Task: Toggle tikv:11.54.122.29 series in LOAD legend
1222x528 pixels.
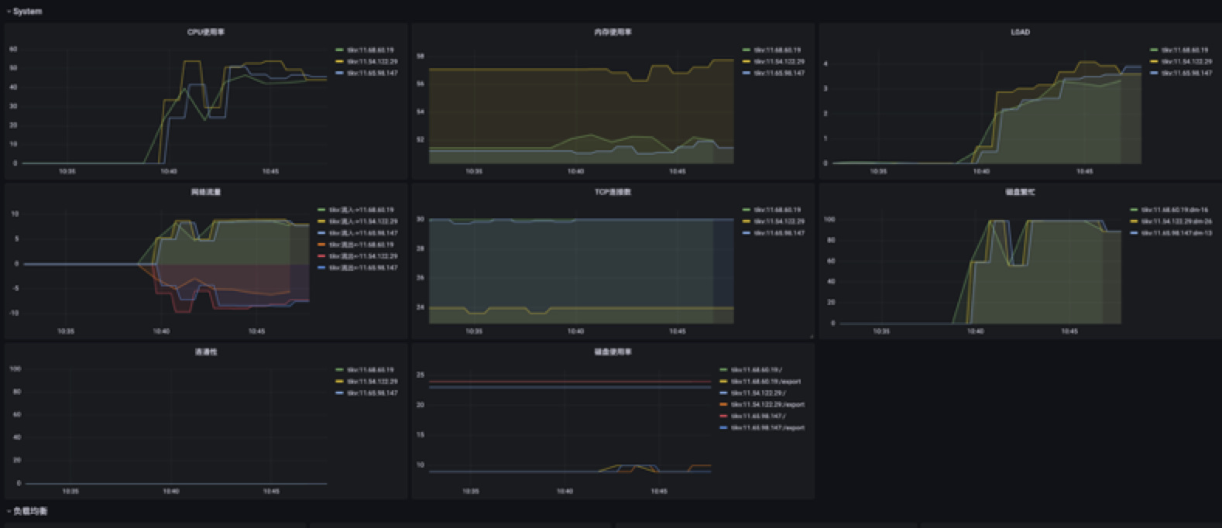Action: point(1186,61)
